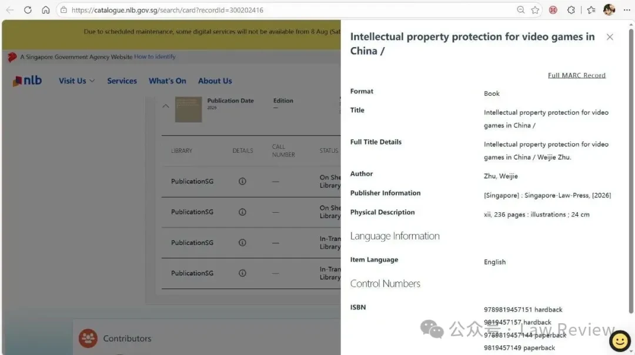
Task: Show details info for third PublicationSG row
Action: pos(242,243)
